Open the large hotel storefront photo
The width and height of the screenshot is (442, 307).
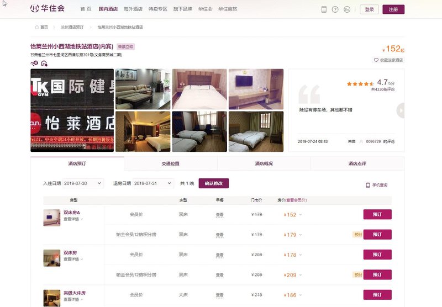[72, 110]
